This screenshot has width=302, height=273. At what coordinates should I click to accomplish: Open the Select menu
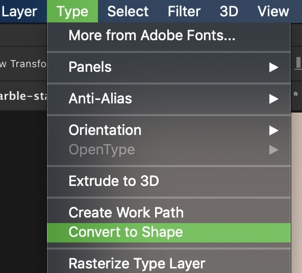[x=128, y=12]
